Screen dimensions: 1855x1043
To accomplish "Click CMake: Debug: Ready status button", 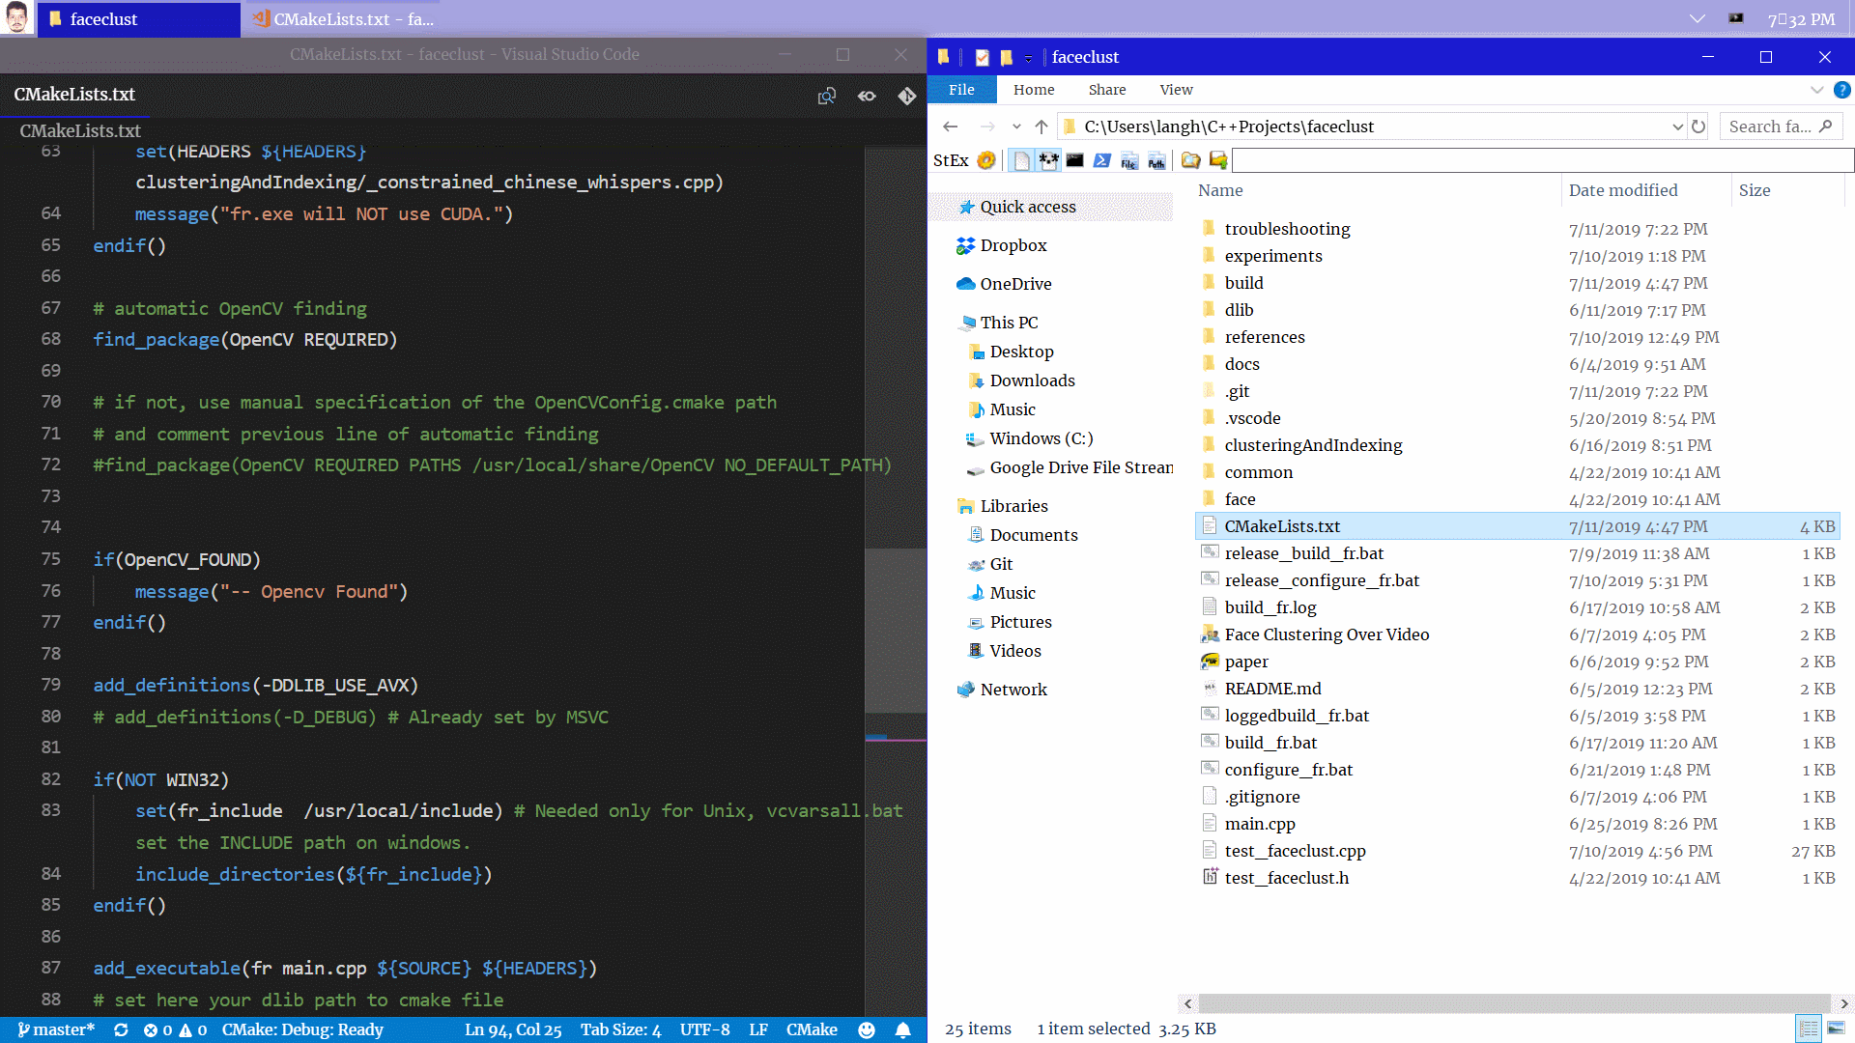I will tap(302, 1029).
